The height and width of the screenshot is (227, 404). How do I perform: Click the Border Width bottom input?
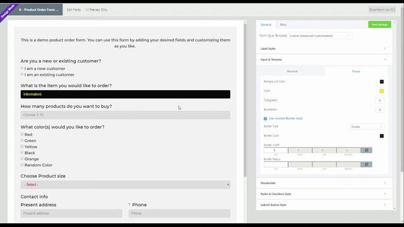(348, 150)
